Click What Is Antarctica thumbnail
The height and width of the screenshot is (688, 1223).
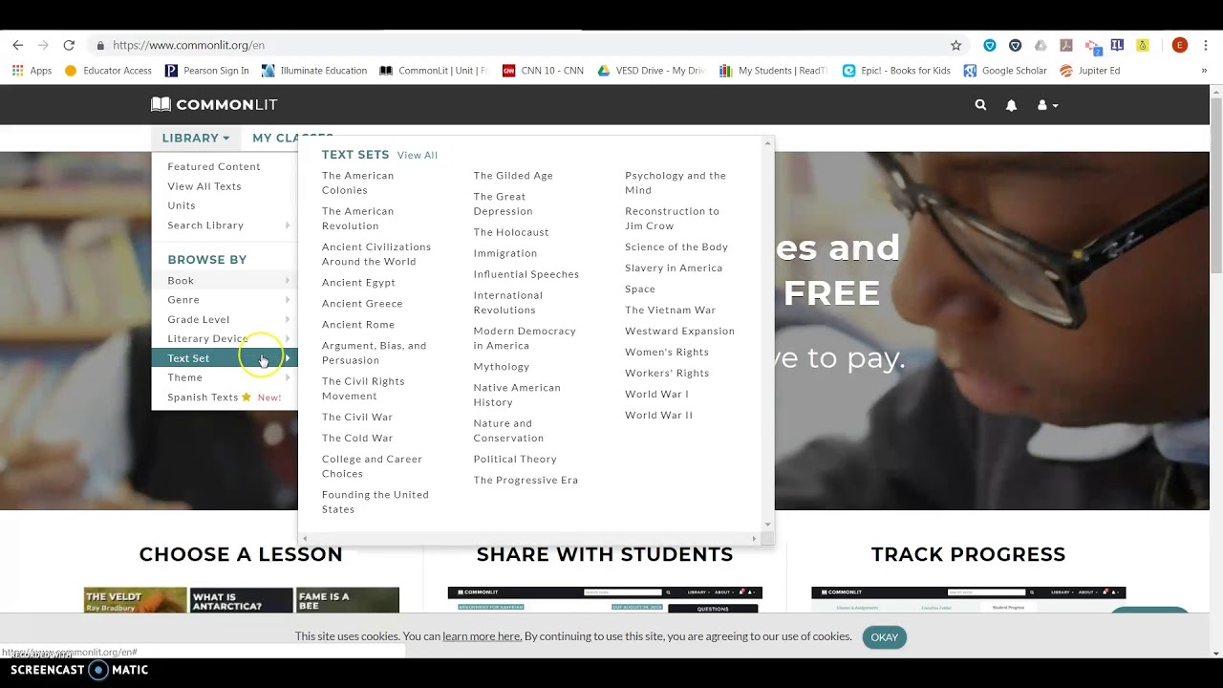pos(241,600)
